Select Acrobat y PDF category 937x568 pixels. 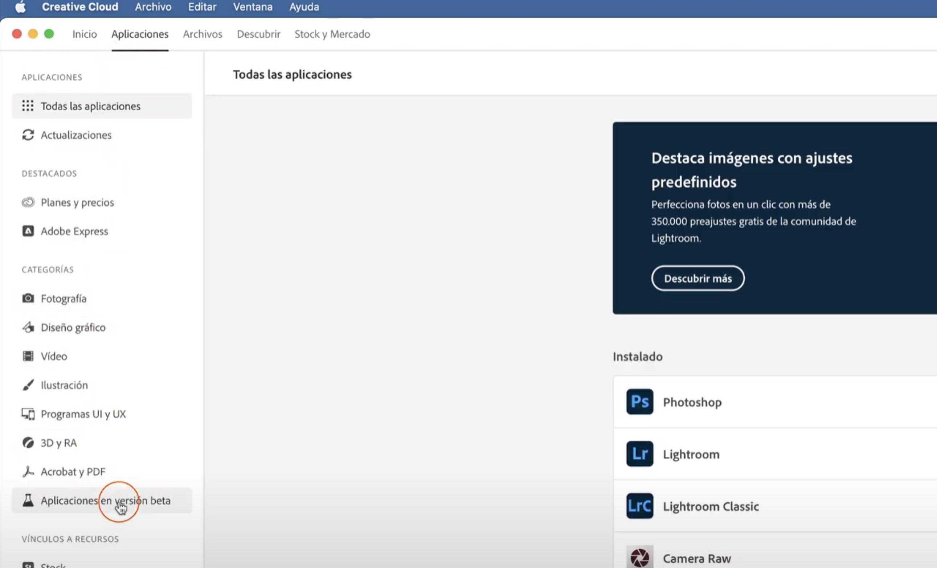coord(73,472)
